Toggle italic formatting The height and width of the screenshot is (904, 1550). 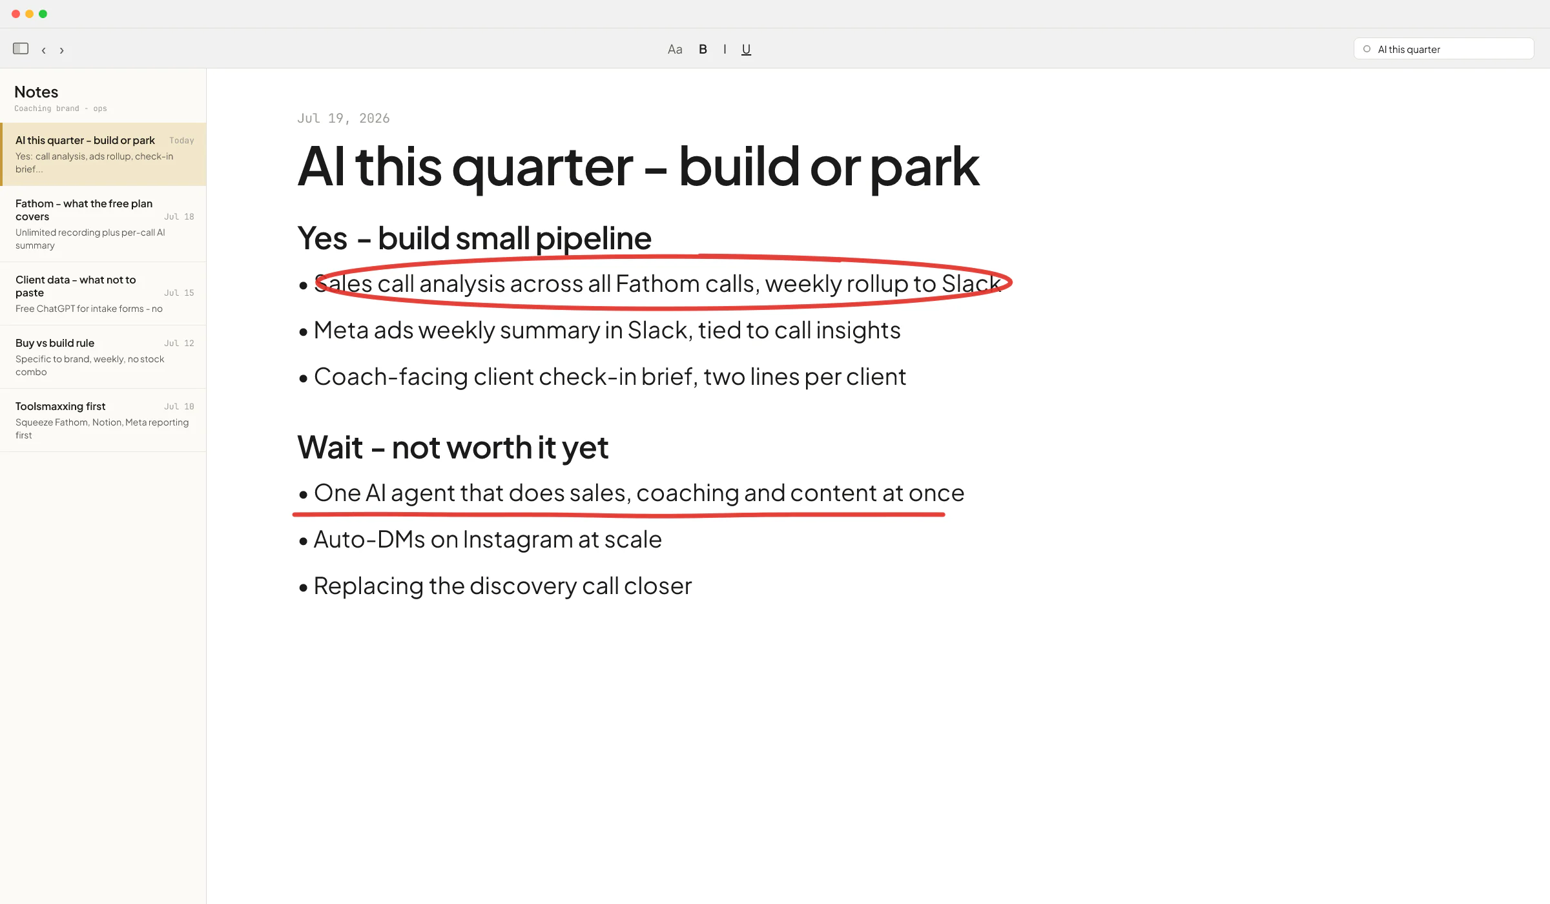click(725, 49)
